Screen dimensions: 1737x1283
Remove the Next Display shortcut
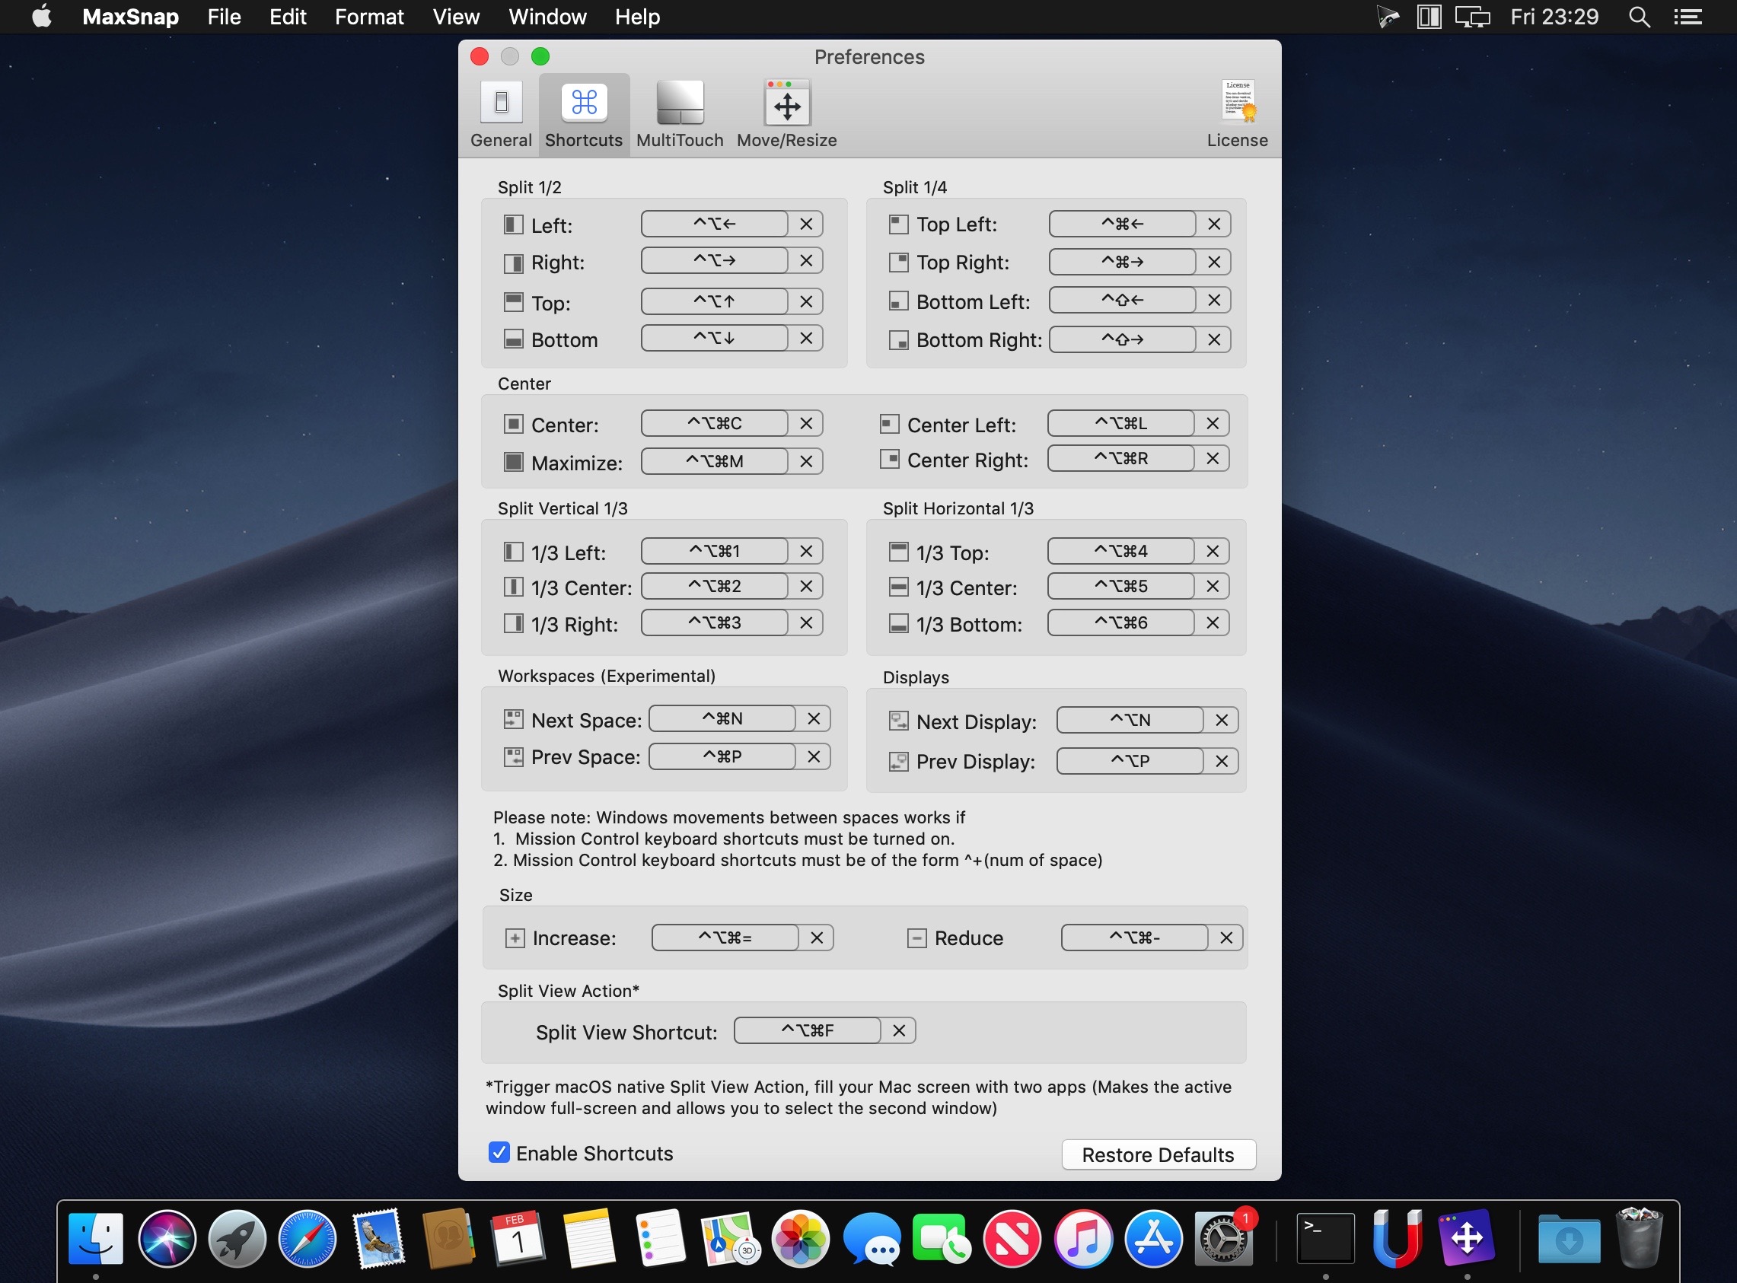pos(1221,721)
